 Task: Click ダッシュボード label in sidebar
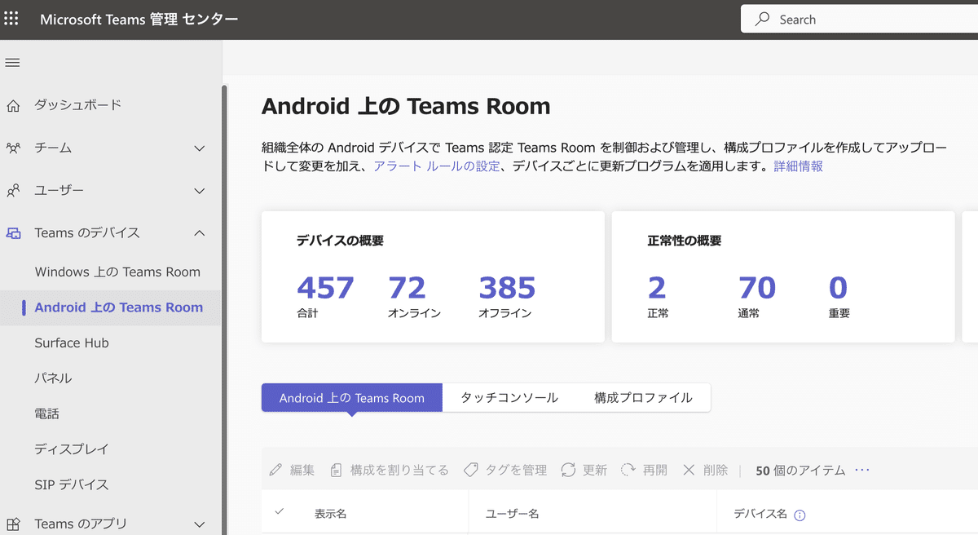78,105
